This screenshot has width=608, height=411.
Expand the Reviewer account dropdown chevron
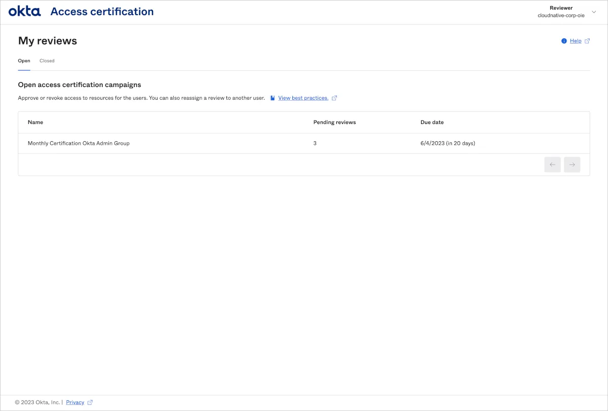point(594,12)
